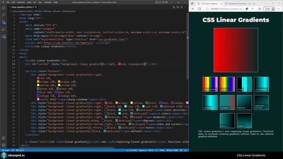Open editor More Actions ellipsis
The height and width of the screenshot is (159, 283).
(x=185, y=7)
